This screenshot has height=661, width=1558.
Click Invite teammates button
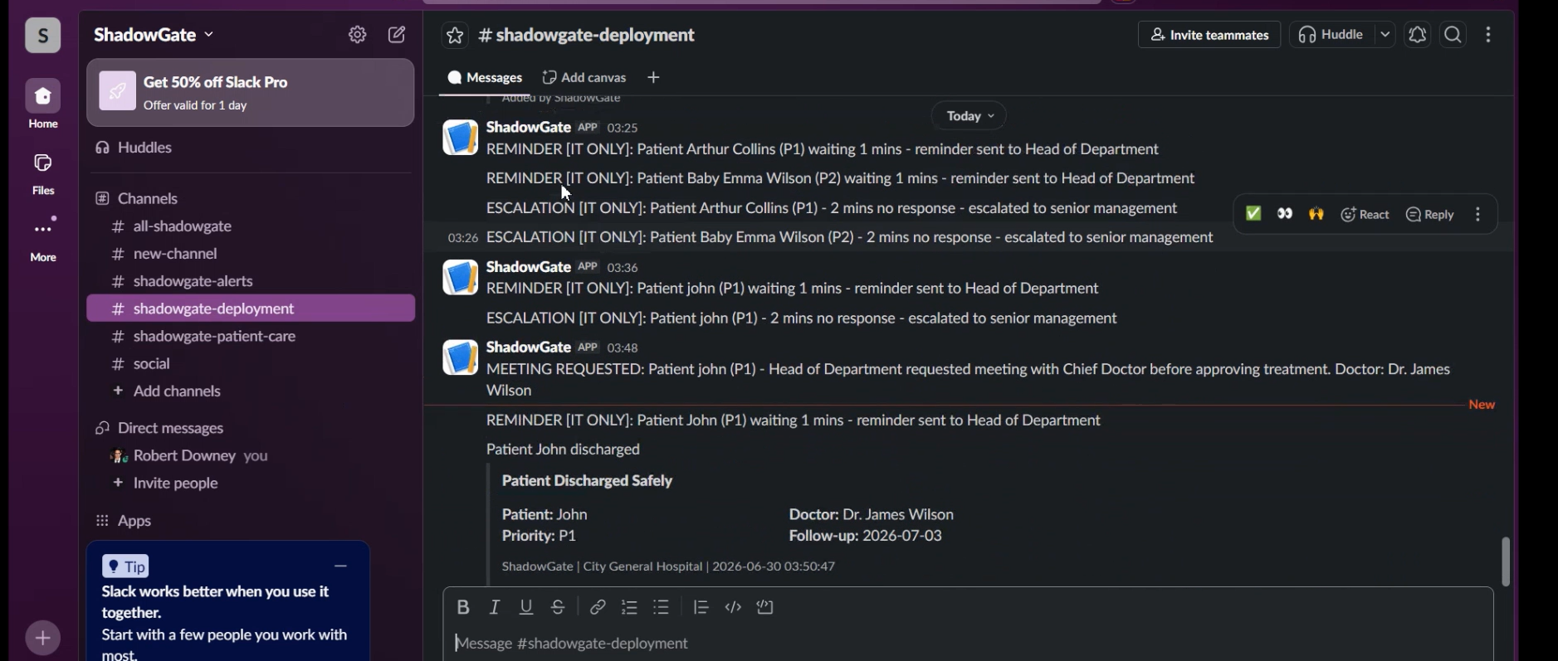point(1209,35)
